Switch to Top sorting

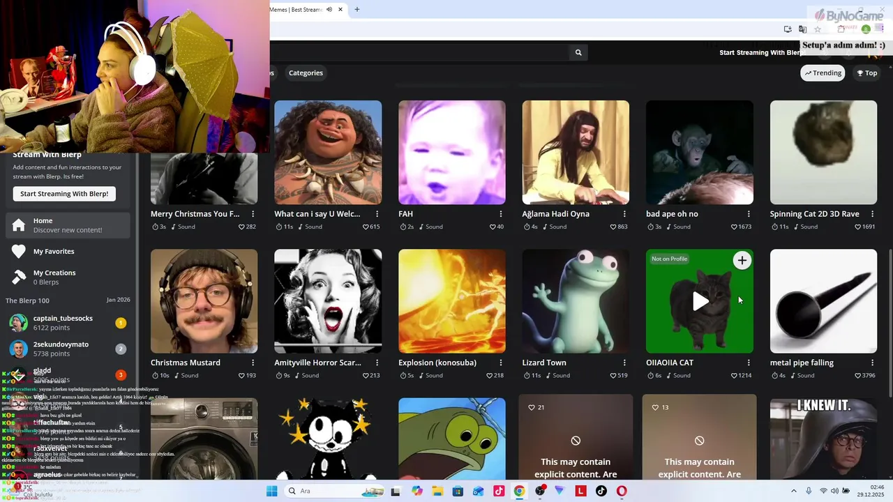tap(867, 73)
